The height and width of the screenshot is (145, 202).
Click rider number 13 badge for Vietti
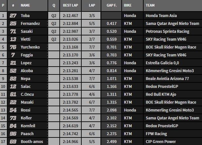click(13, 39)
